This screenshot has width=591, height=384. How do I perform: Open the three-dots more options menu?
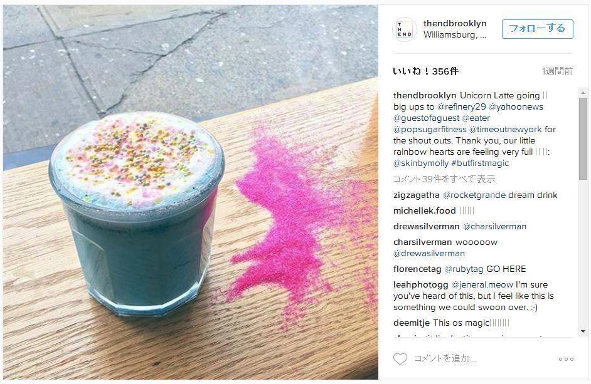point(566,359)
